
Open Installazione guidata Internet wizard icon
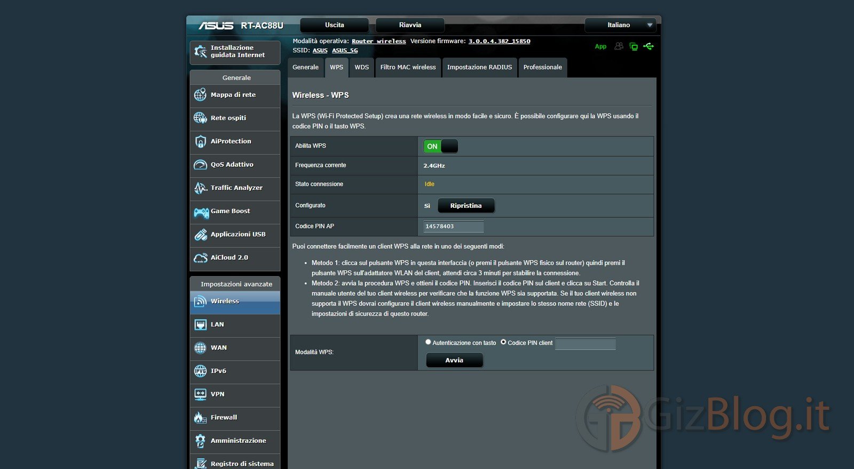coord(201,52)
